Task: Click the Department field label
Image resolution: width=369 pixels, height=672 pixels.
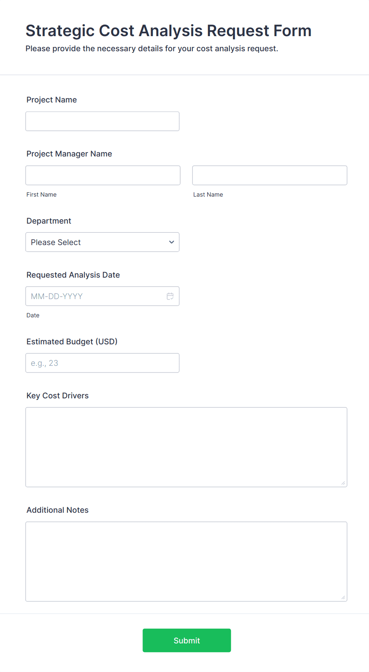Action: pyautogui.click(x=49, y=221)
